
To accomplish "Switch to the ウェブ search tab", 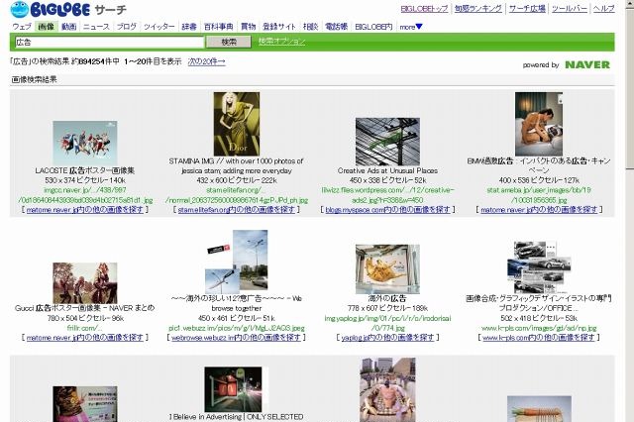I will coord(22,27).
